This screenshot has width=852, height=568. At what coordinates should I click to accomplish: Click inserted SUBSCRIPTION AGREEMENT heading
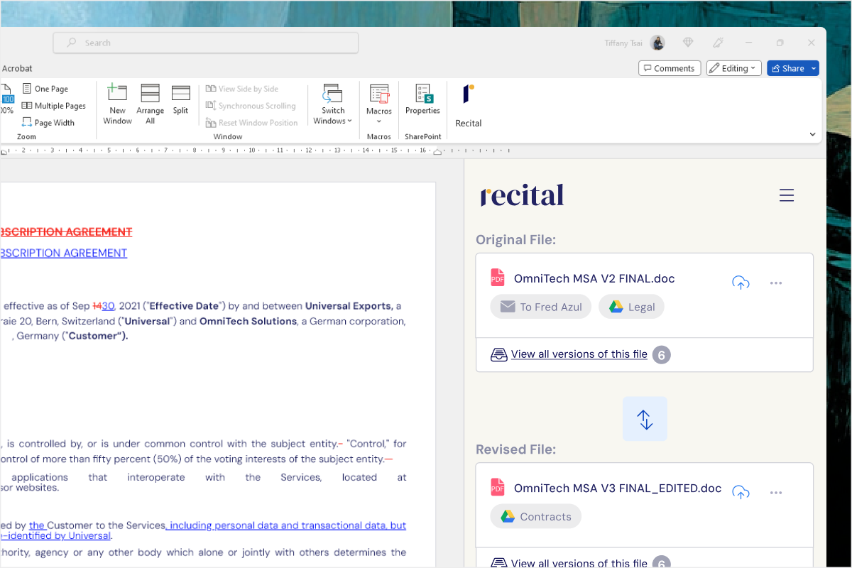pos(63,253)
